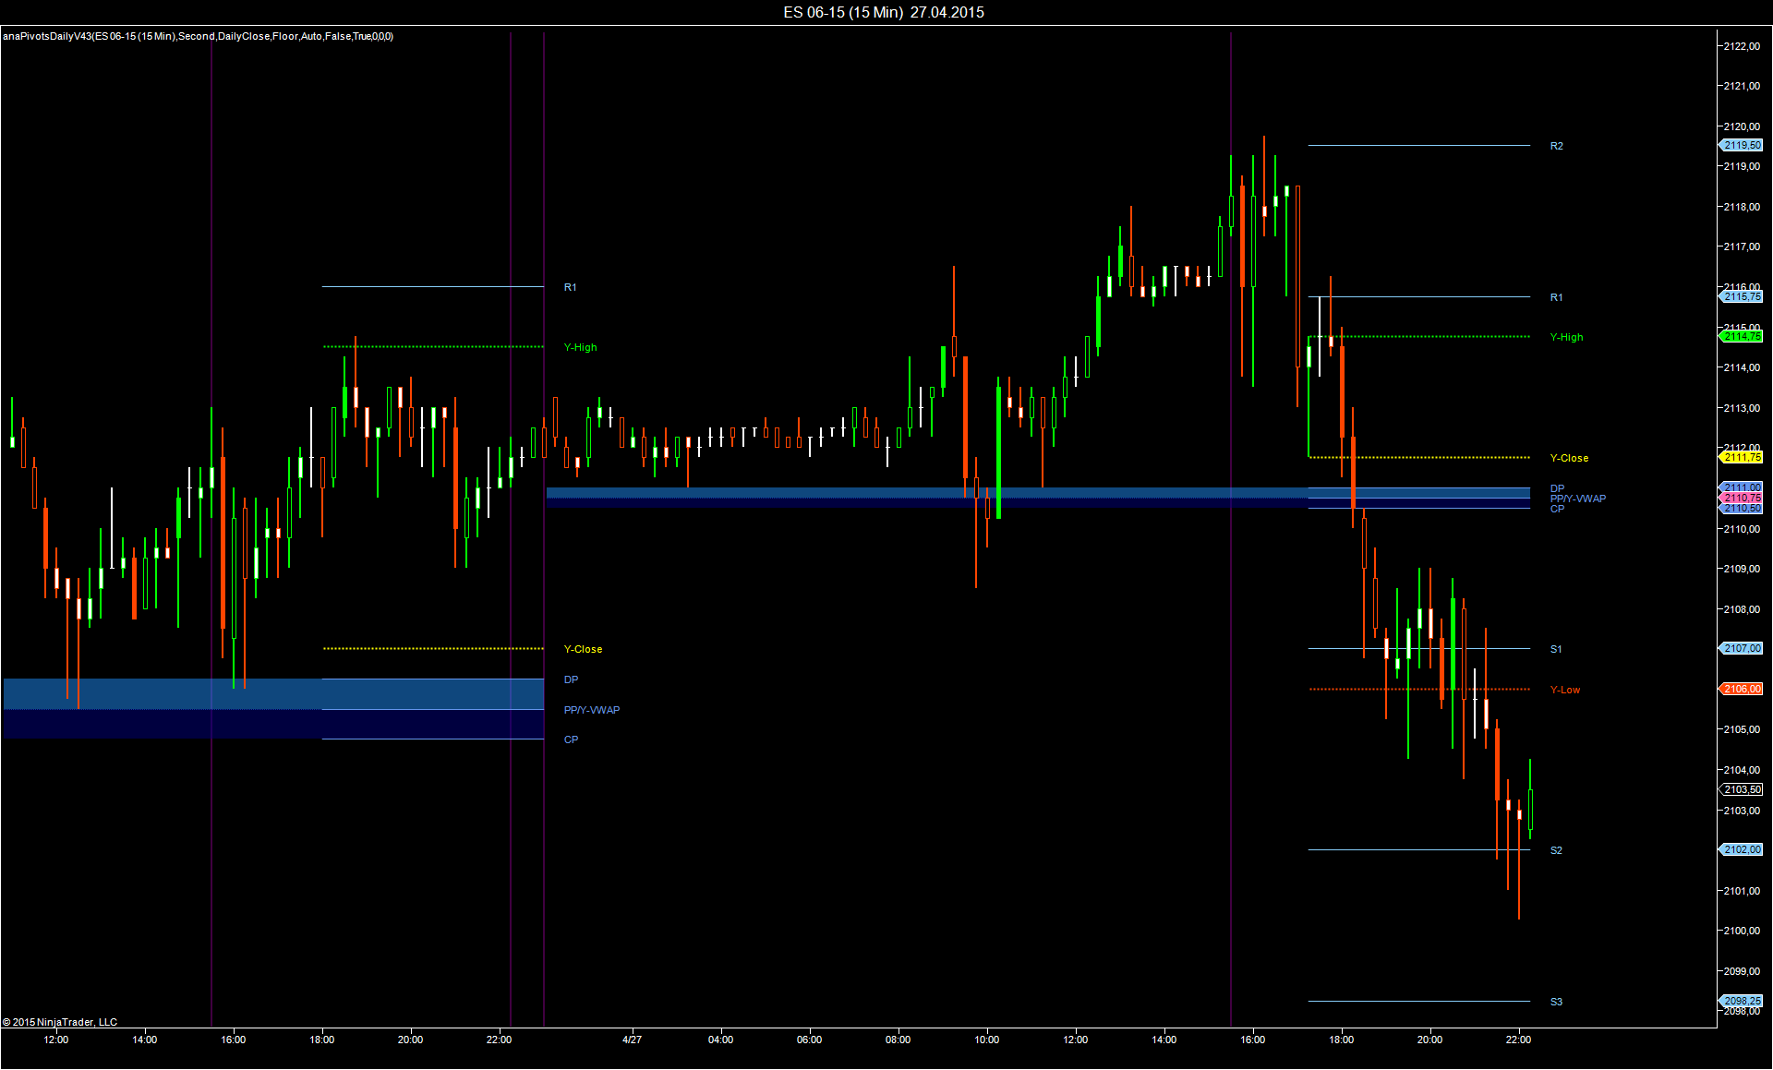Screen dimensions: 1773x1070
Task: Click the 2015 NinjaTrader, LLC copyright text
Action: tap(60, 1022)
